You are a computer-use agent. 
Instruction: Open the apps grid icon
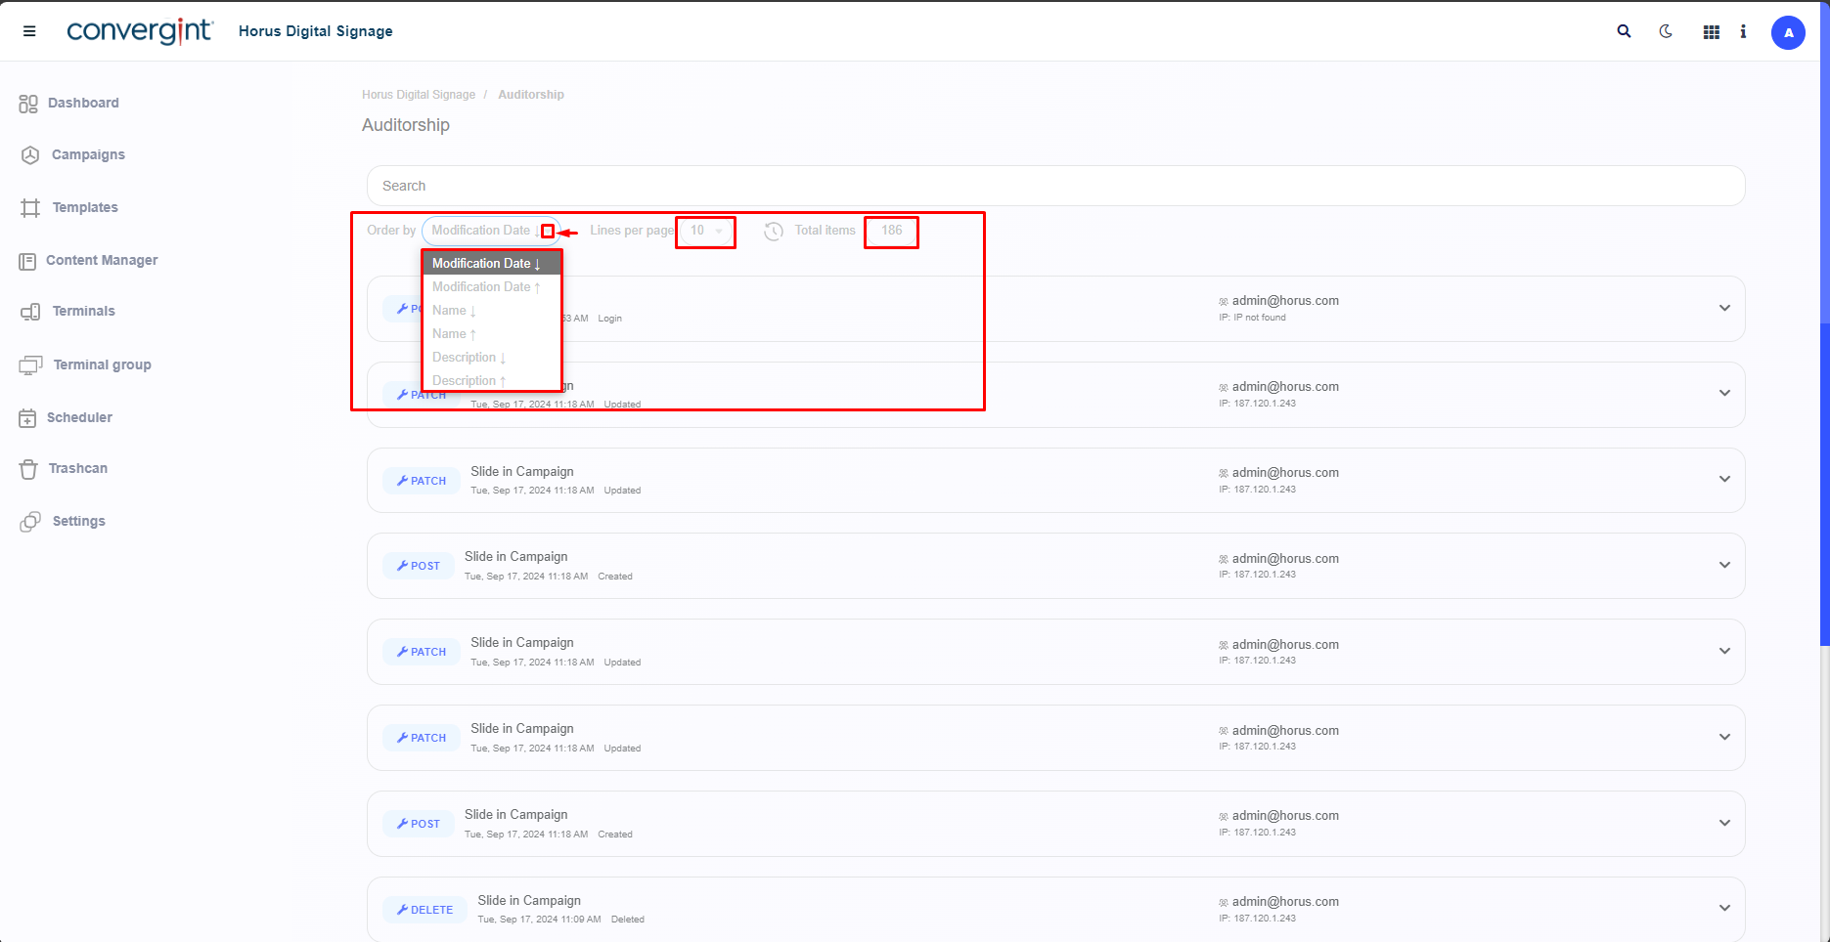point(1711,32)
